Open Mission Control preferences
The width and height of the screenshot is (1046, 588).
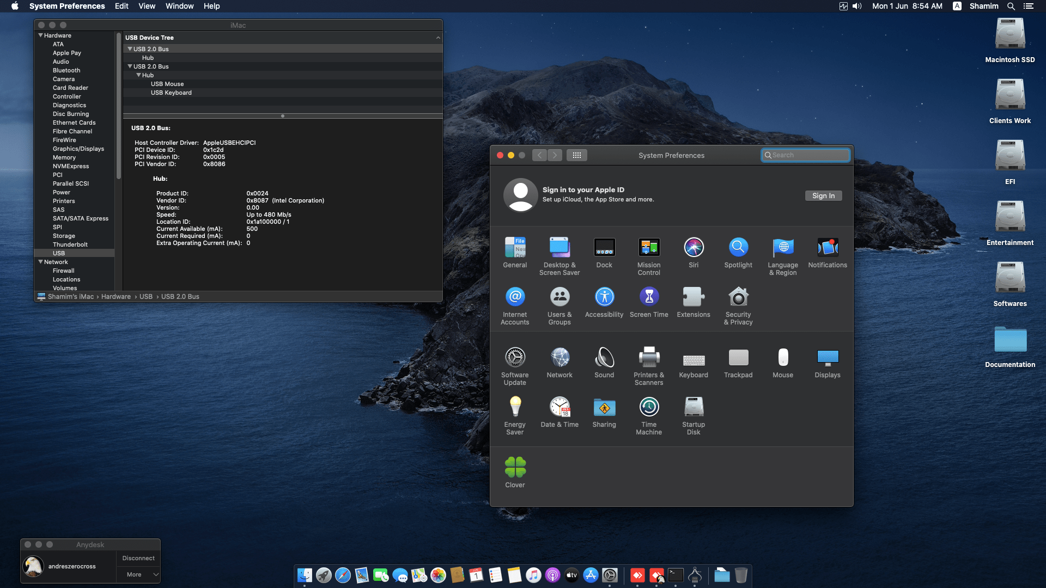pos(649,256)
